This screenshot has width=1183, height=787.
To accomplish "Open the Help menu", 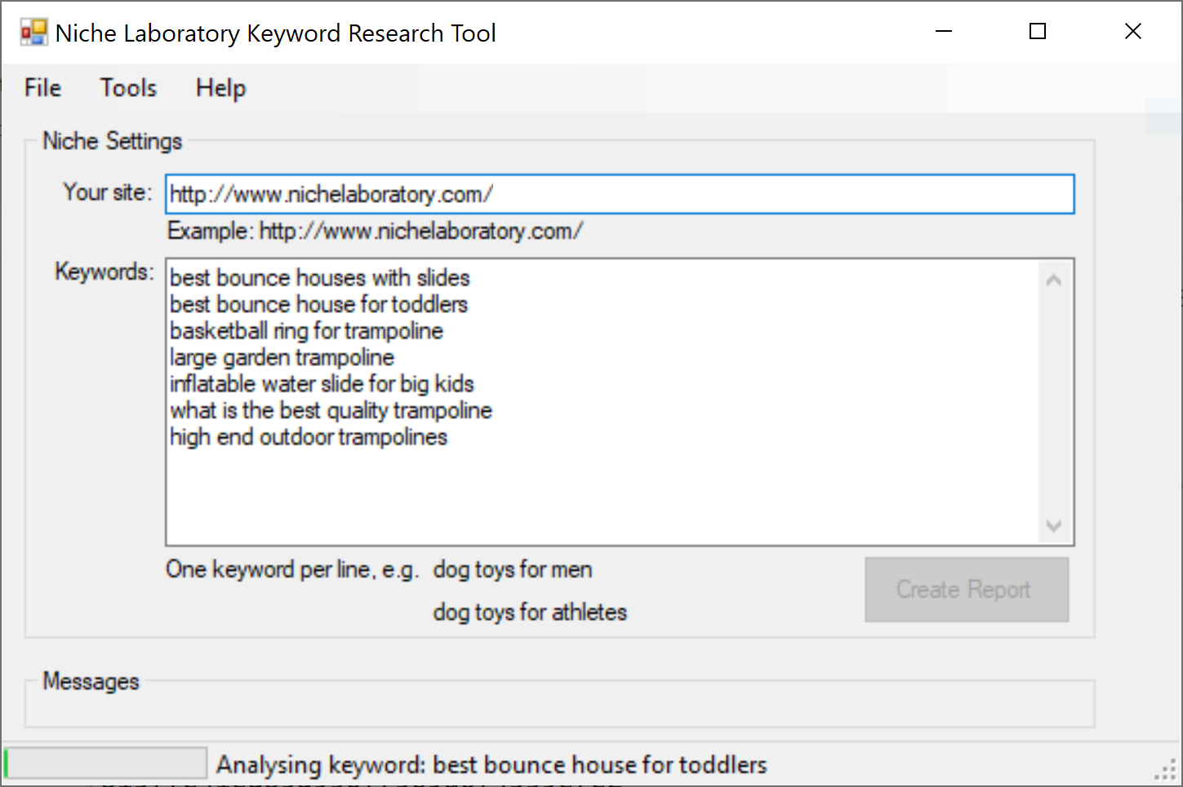I will tap(220, 87).
